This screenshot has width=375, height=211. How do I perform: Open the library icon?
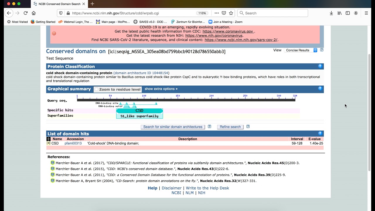(x=340, y=13)
